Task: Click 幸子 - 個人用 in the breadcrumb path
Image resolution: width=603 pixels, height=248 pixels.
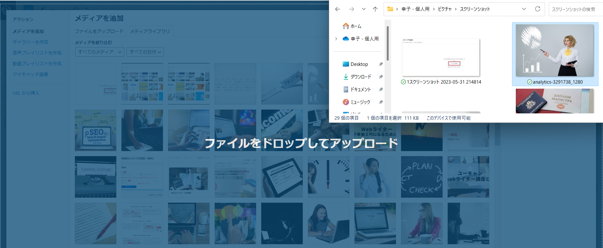Action: [415, 9]
